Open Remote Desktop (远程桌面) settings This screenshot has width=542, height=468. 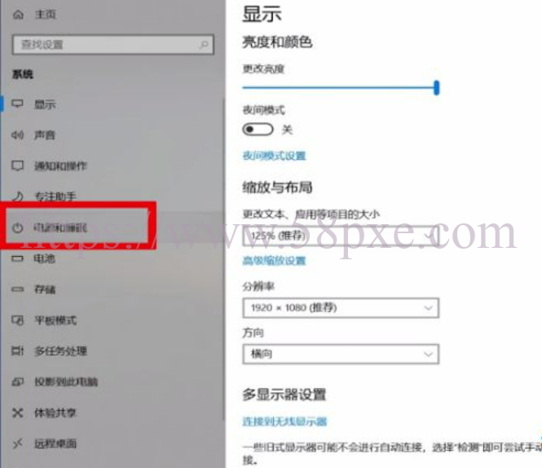pyautogui.click(x=55, y=444)
